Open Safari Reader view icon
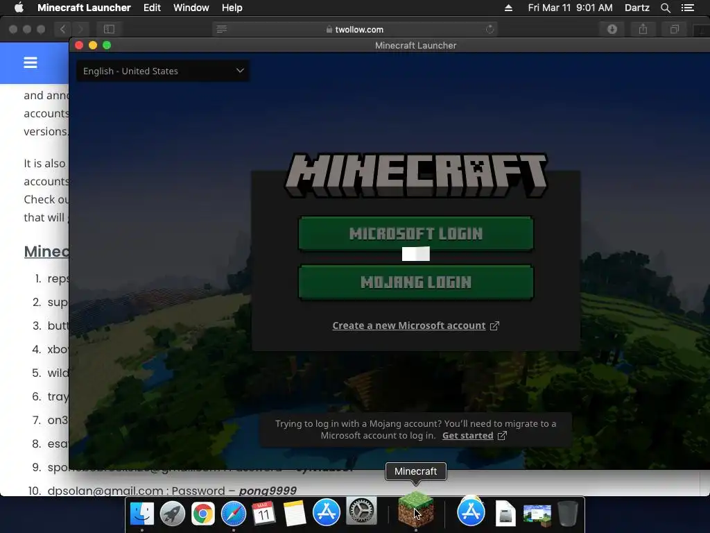Screen dimensions: 710x533 coord(221,29)
